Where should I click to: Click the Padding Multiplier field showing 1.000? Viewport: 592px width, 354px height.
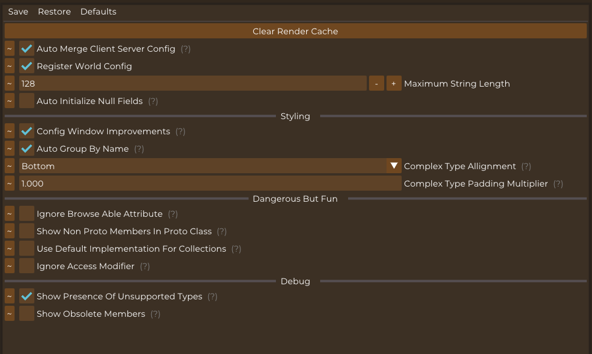pos(210,183)
